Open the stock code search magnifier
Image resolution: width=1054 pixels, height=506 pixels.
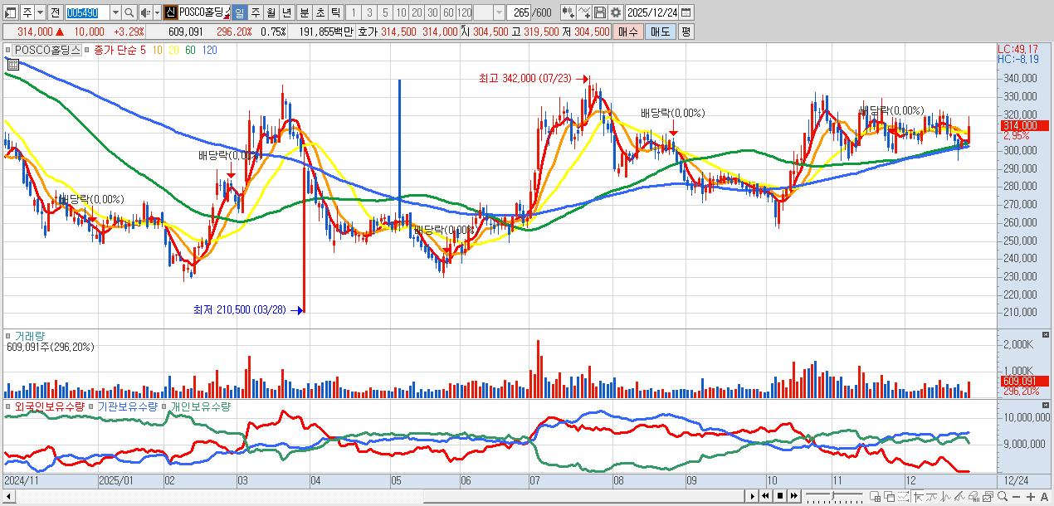pyautogui.click(x=129, y=12)
